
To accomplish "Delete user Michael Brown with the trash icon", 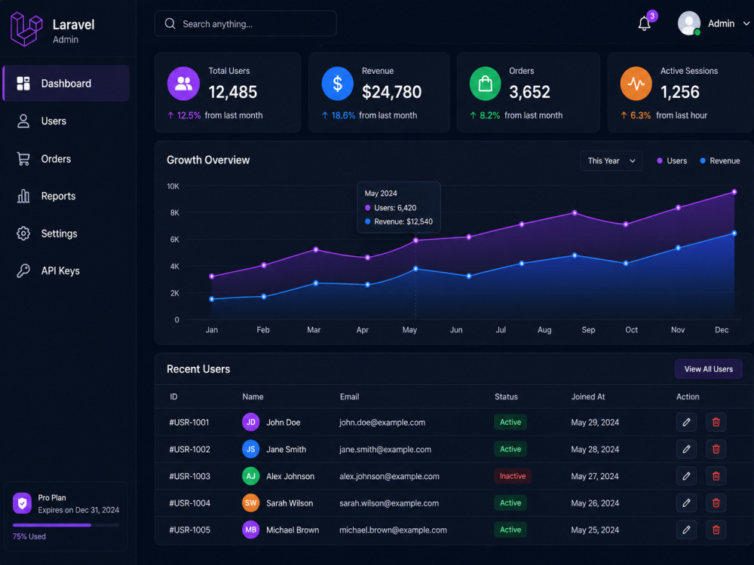I will 716,530.
